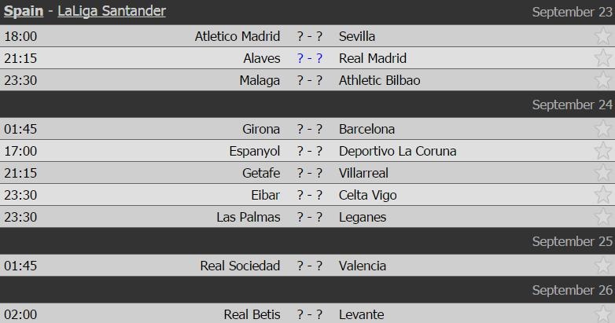
Task: Toggle star for Real Sociedad vs Valencia
Action: click(x=602, y=266)
